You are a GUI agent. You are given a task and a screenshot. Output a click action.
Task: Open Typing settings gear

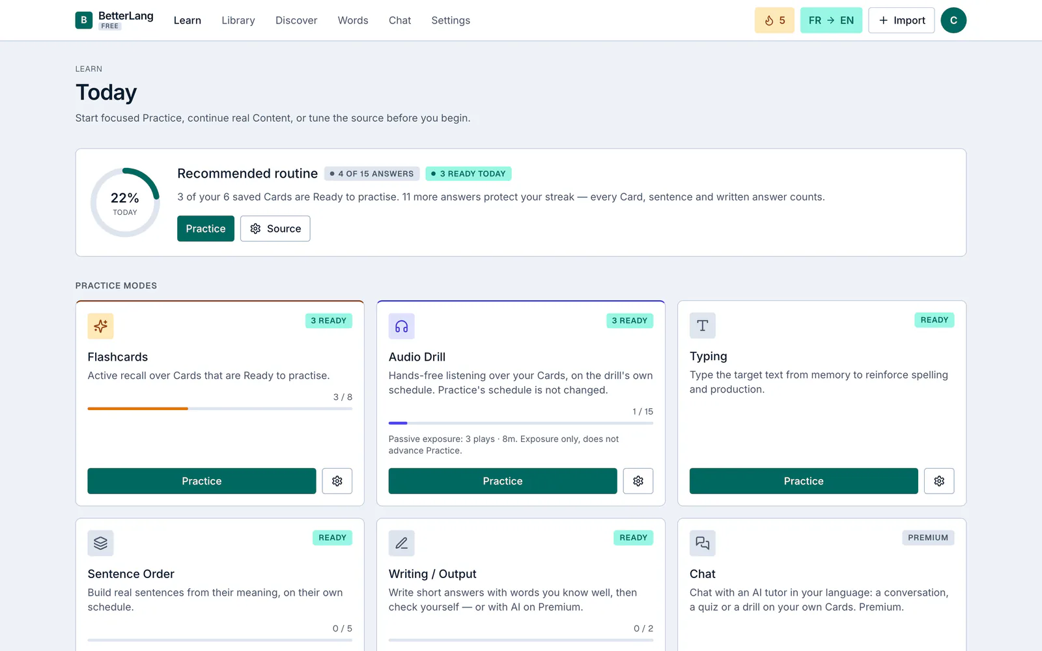pos(939,481)
